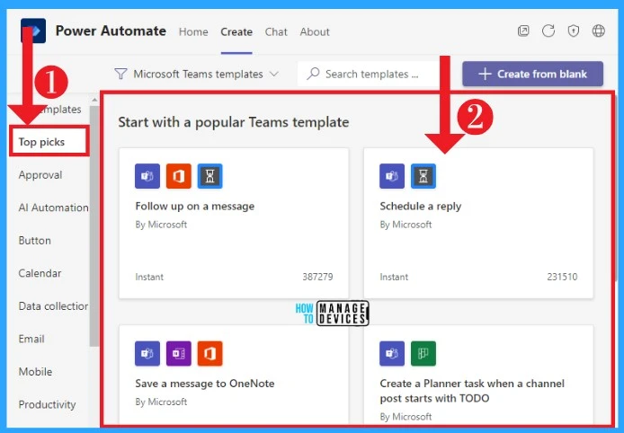Click Teams icon on Schedule a reply card
The height and width of the screenshot is (433, 624).
(392, 176)
